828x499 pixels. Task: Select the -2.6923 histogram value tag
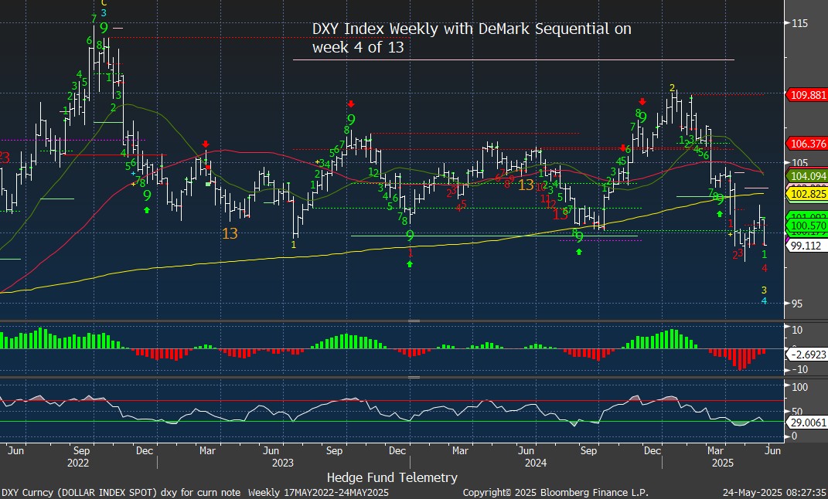pyautogui.click(x=807, y=355)
